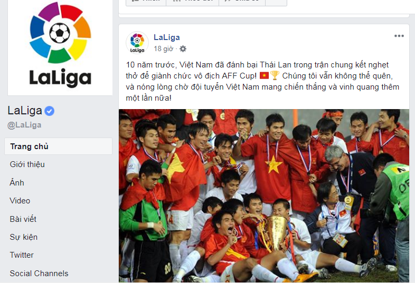
Task: Click the @LaLiga username handle
Action: [x=24, y=125]
